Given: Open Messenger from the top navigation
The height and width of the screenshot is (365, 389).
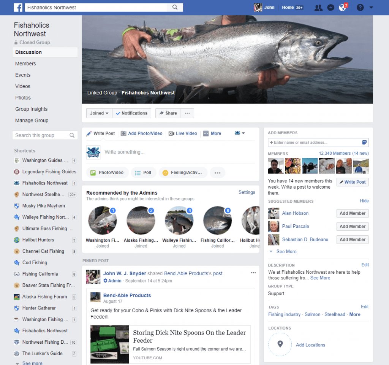Looking at the screenshot, I should coord(330,7).
